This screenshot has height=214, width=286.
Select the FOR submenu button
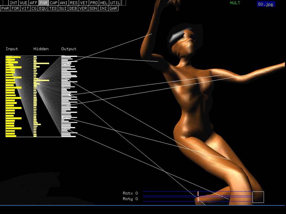(15, 8)
